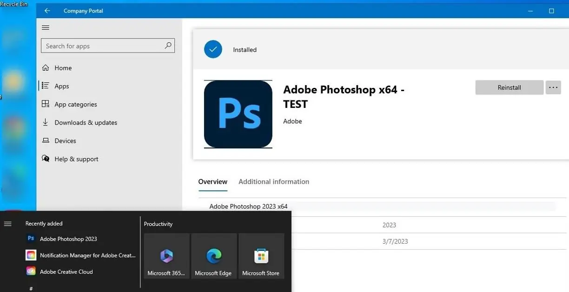Click the Downloads & updates arrow icon
This screenshot has height=292, width=569.
[x=46, y=122]
